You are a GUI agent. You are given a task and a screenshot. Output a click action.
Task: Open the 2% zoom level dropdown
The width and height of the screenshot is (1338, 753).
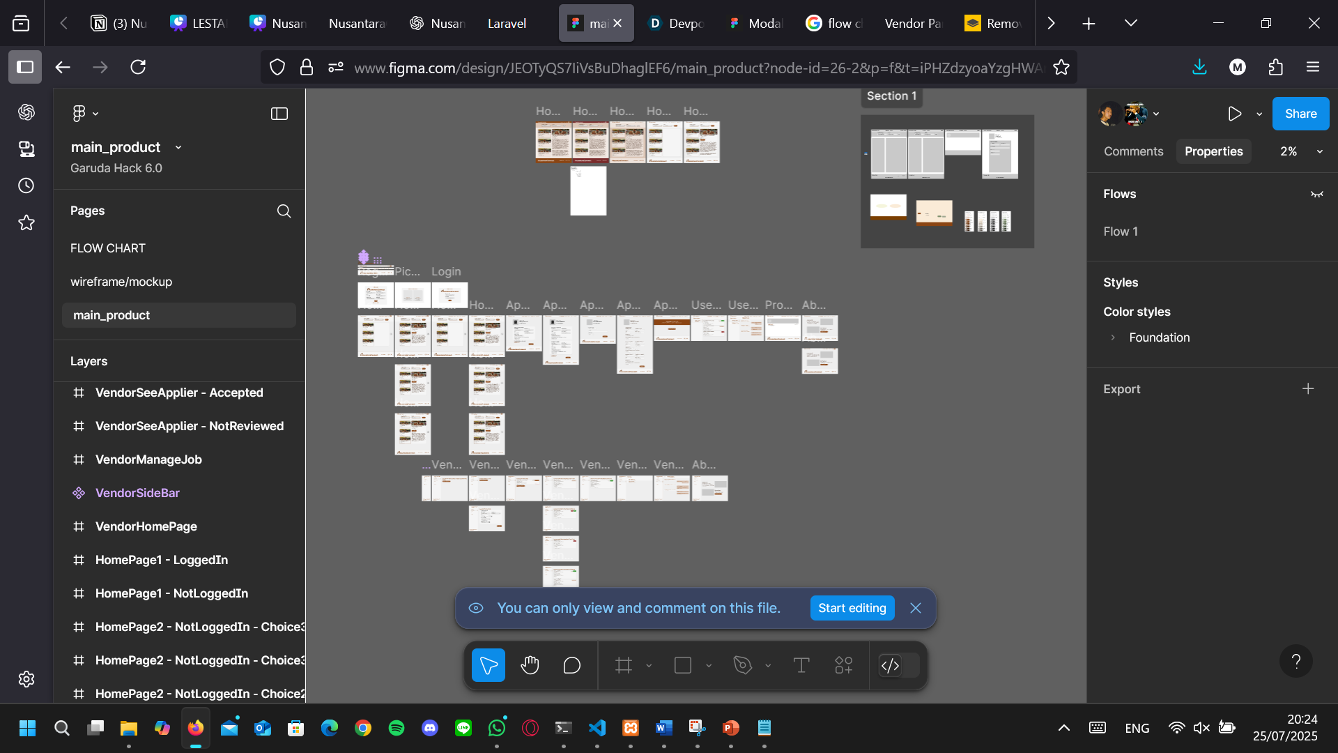(1300, 151)
